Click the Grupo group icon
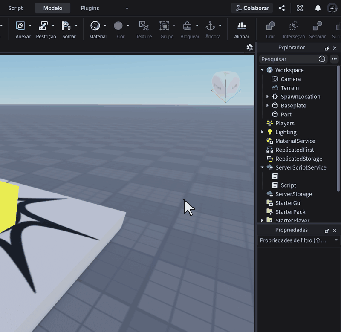Image resolution: width=341 pixels, height=332 pixels. (x=164, y=26)
